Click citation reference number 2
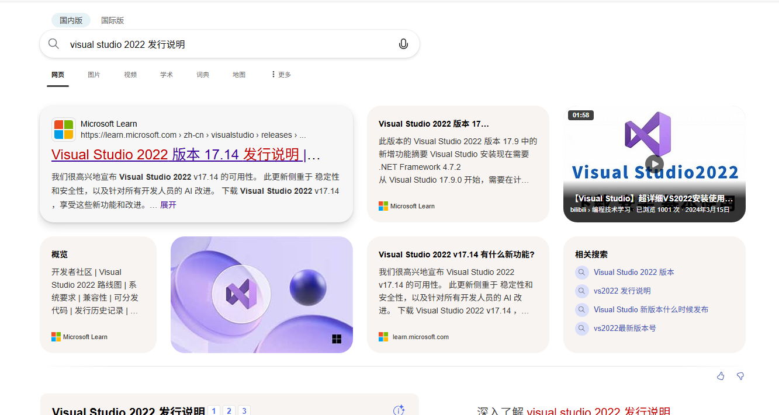This screenshot has height=415, width=779. coord(229,411)
